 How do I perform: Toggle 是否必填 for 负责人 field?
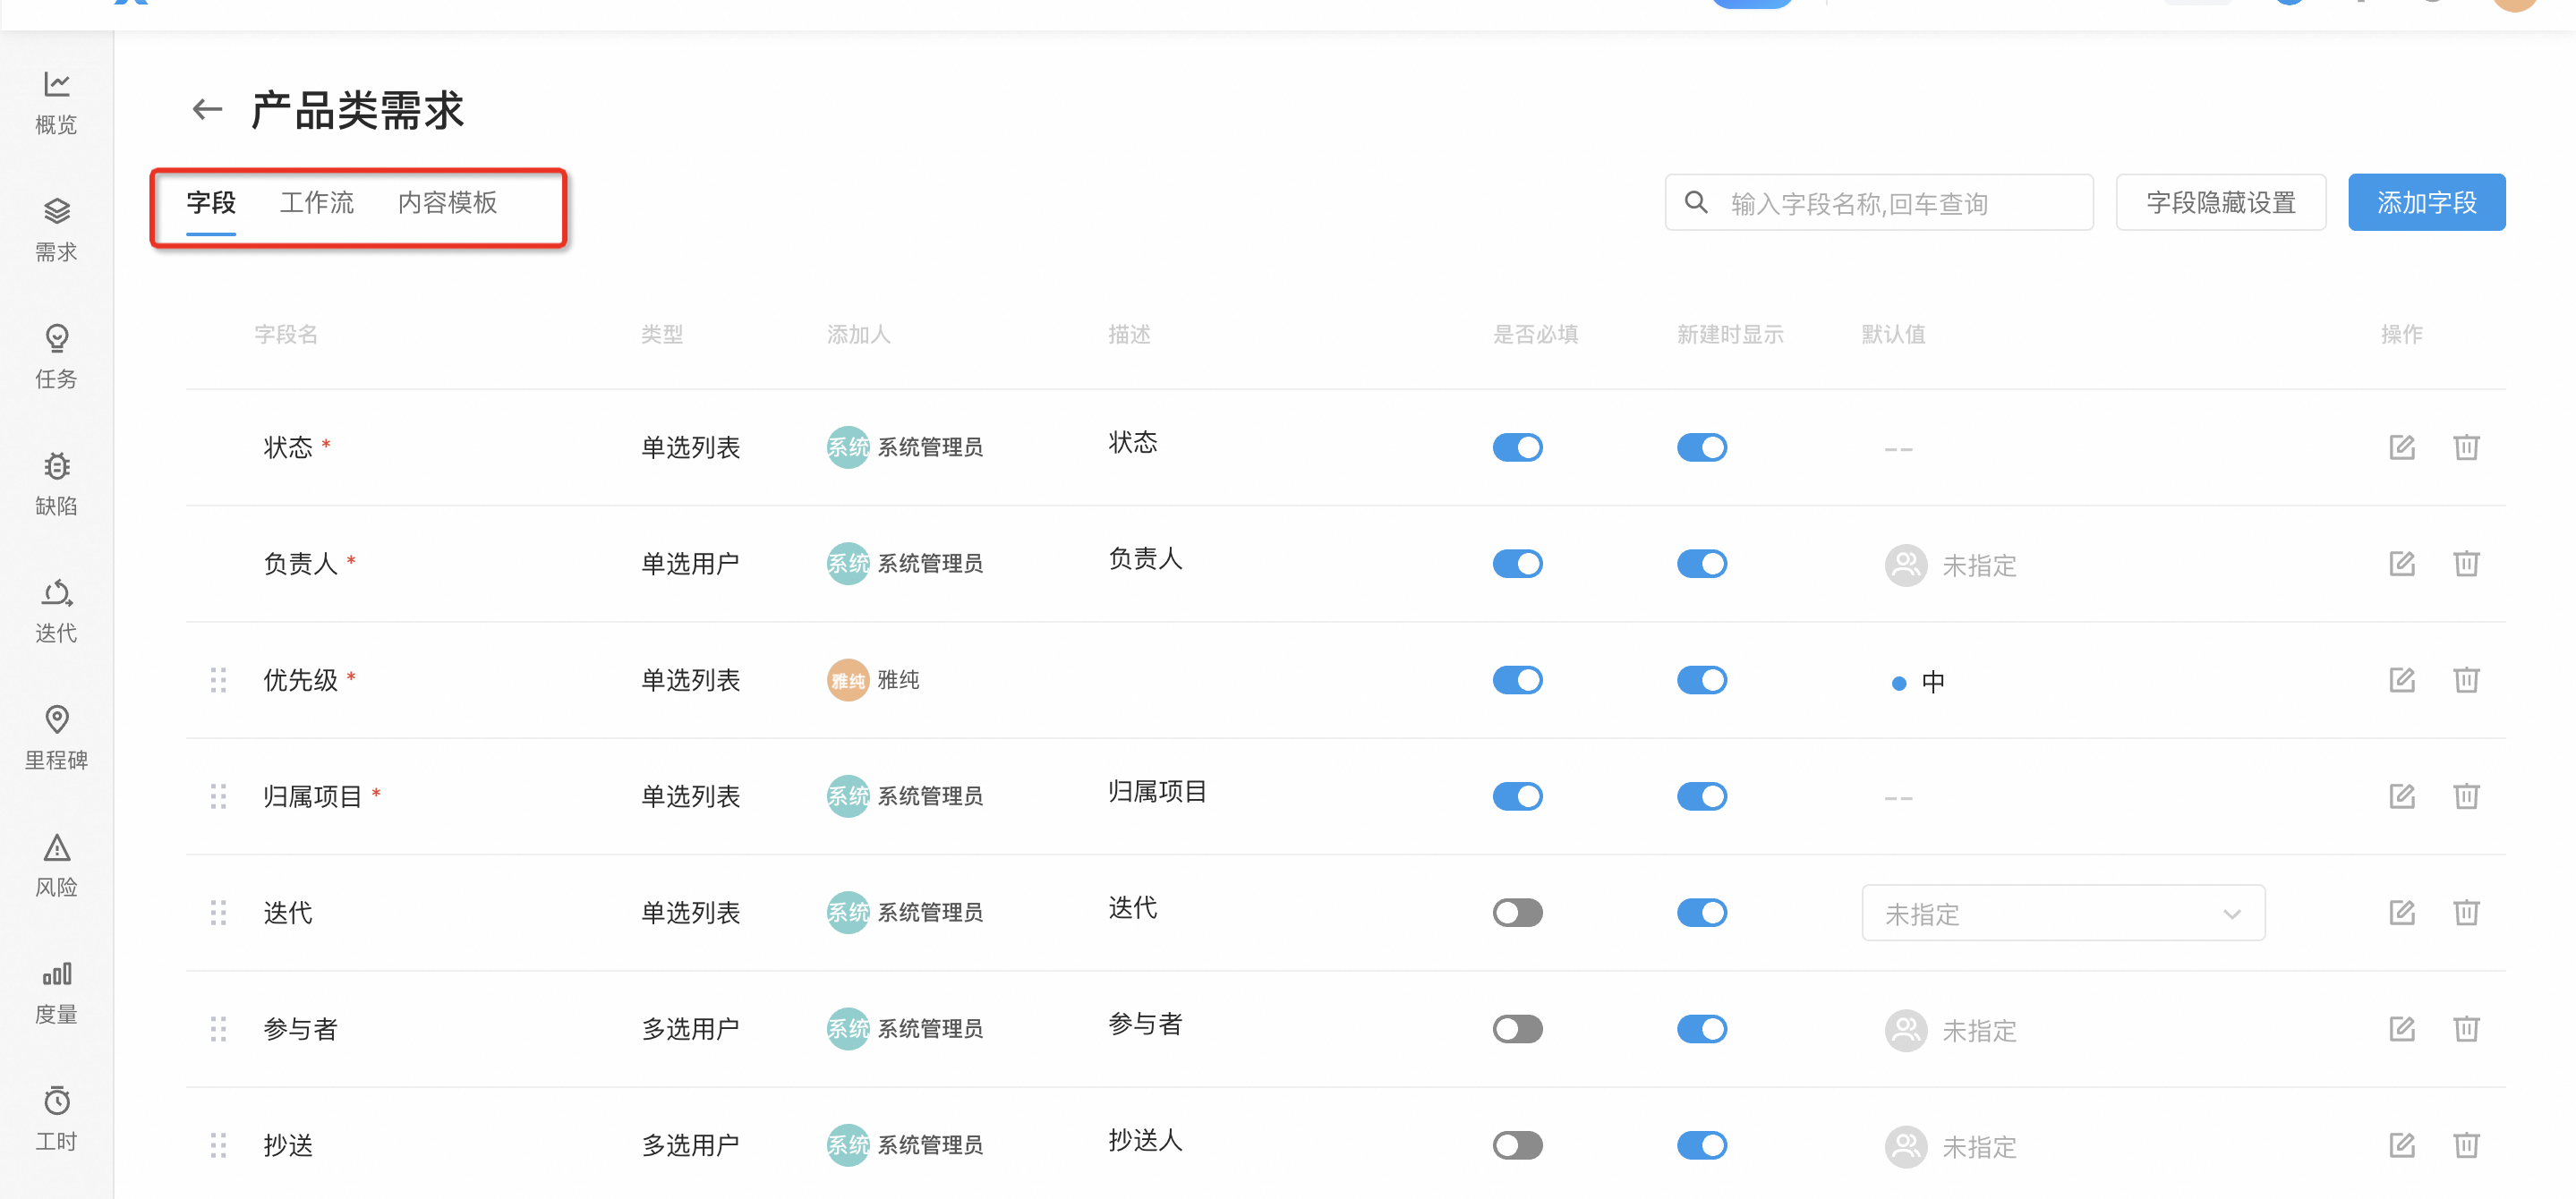(1517, 563)
